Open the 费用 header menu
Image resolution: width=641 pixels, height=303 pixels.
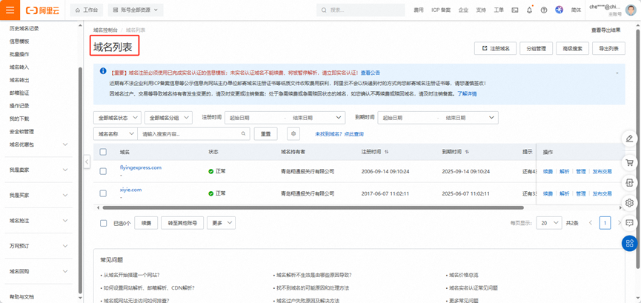(418, 10)
